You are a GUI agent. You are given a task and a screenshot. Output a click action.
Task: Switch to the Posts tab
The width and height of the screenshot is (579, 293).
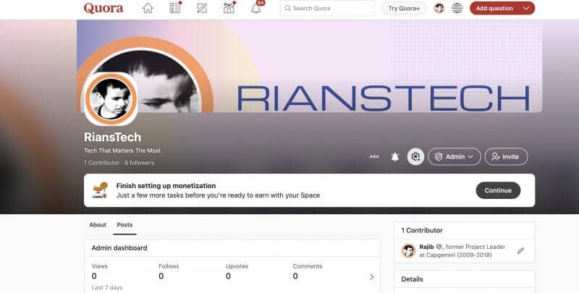tap(124, 225)
